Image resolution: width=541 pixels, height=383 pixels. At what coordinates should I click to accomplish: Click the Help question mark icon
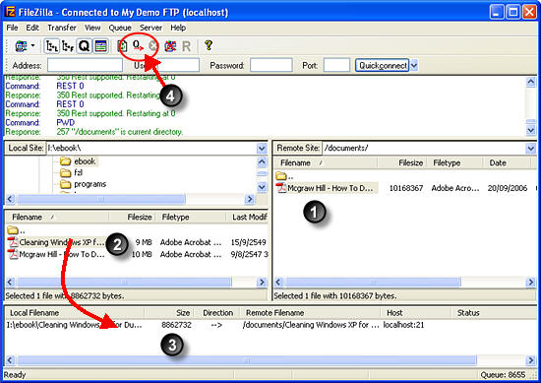coord(209,45)
